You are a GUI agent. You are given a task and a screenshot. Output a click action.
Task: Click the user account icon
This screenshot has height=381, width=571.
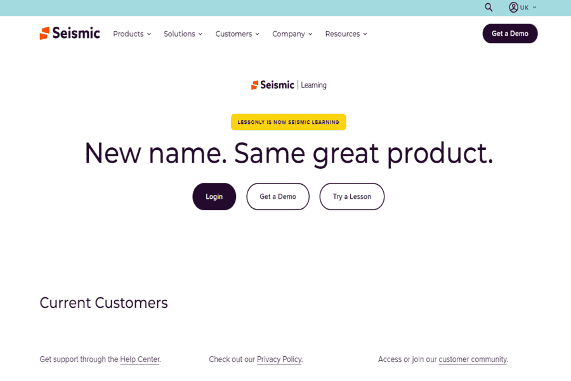[513, 7]
